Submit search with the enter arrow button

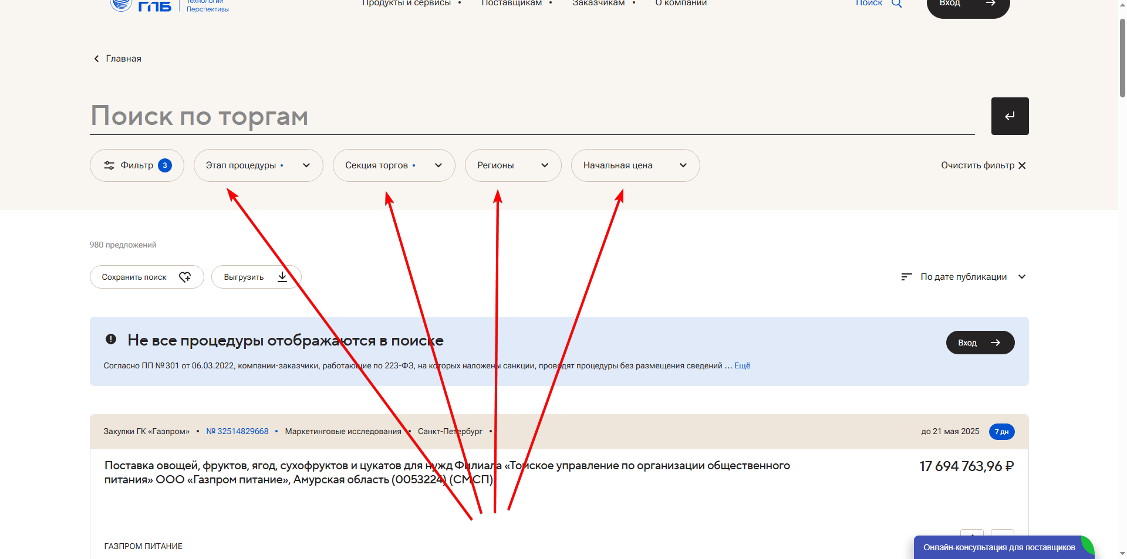pyautogui.click(x=1010, y=116)
